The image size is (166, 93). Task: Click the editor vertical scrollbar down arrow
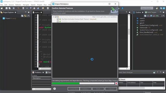coord(129,66)
